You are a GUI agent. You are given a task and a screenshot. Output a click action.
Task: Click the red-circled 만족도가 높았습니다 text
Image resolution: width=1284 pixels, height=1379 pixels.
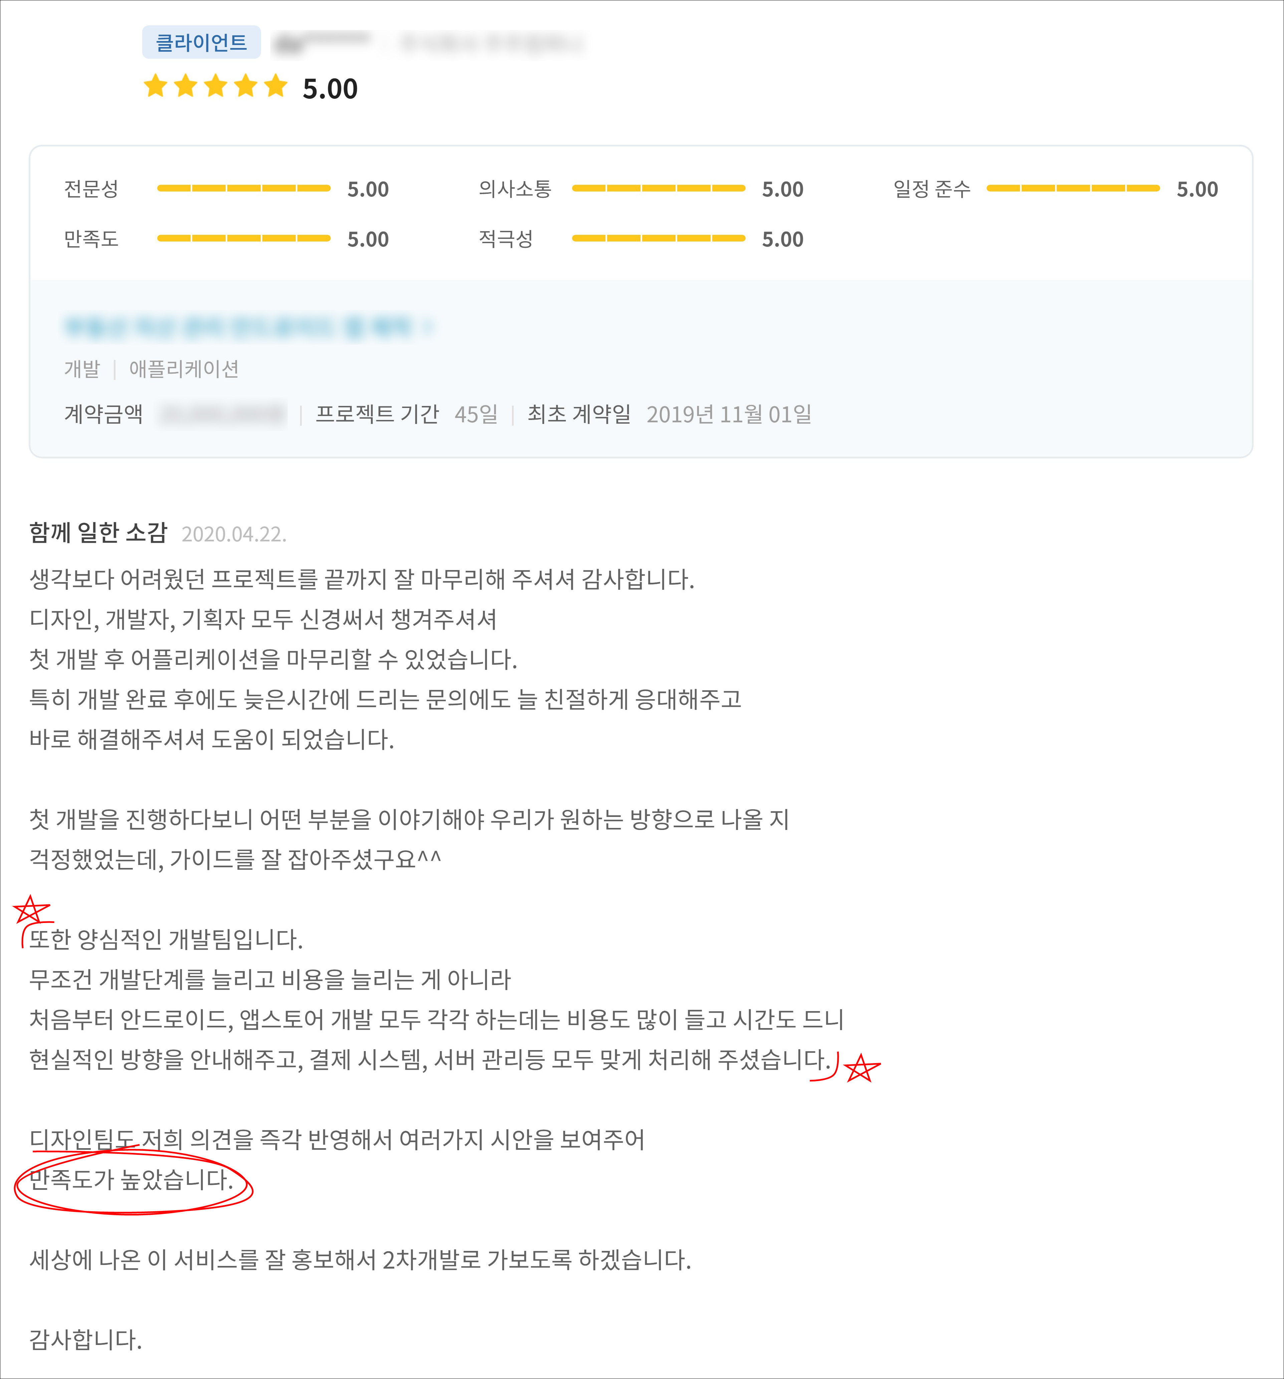pyautogui.click(x=131, y=1180)
